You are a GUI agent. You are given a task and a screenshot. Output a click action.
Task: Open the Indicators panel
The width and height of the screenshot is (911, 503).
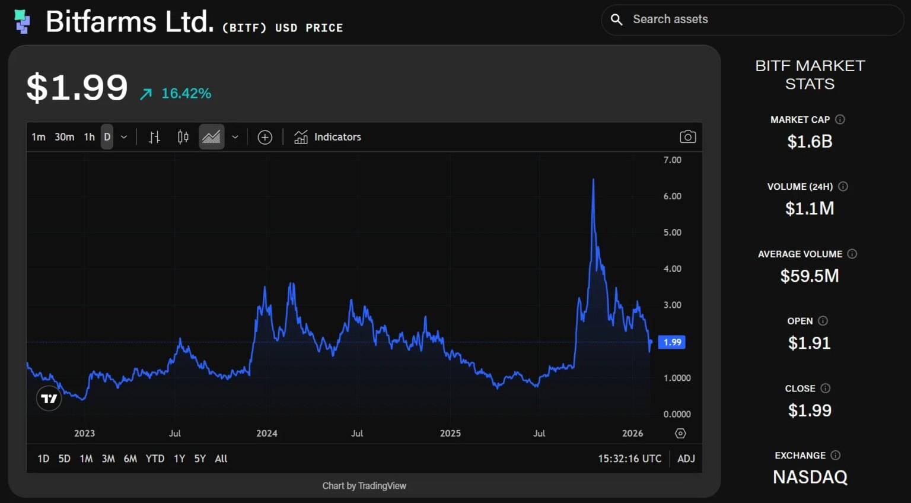coord(327,137)
